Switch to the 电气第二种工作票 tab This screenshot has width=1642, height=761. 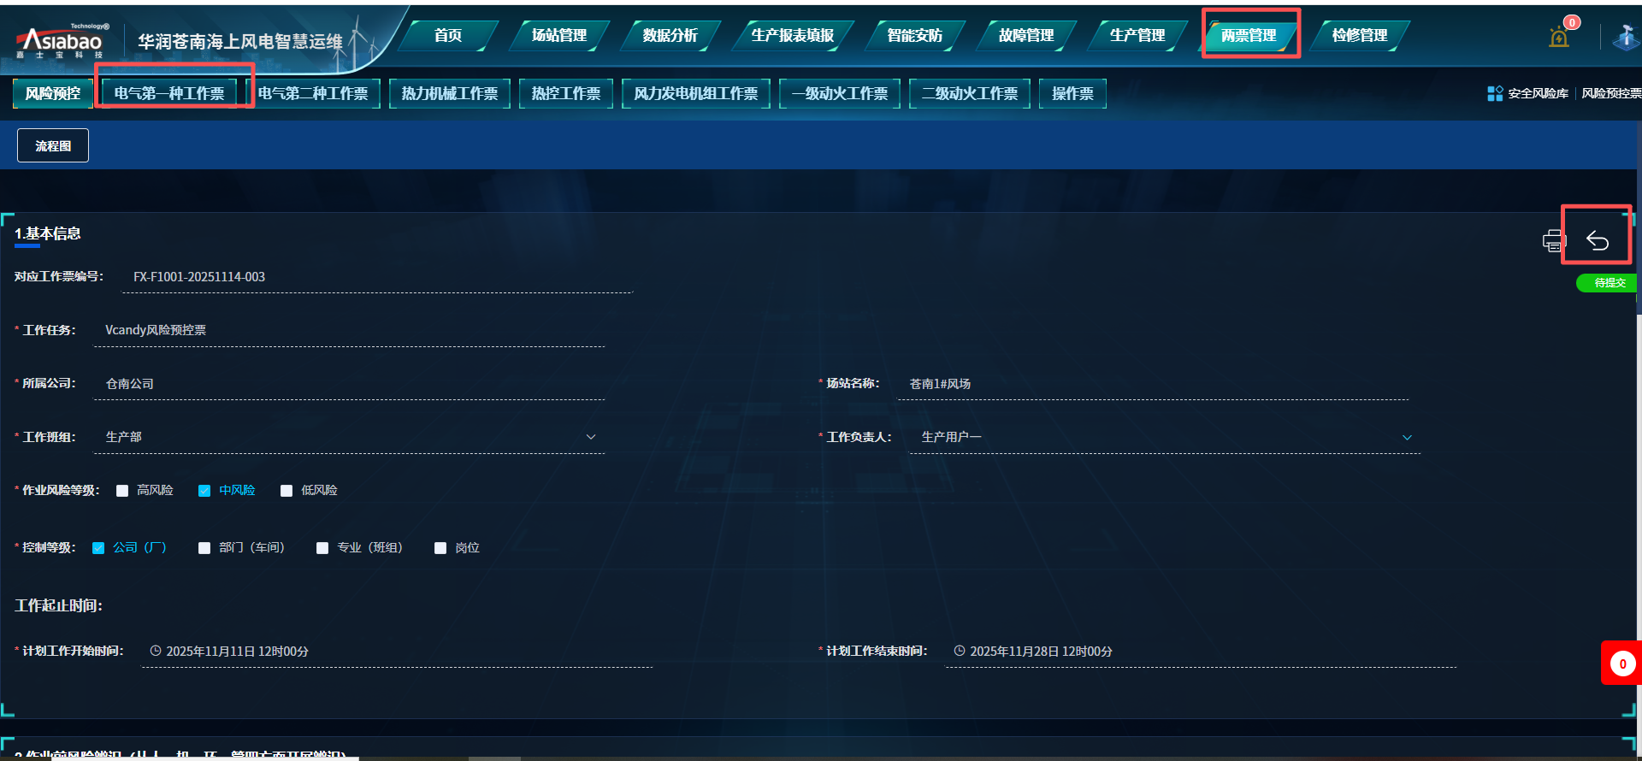pos(313,93)
